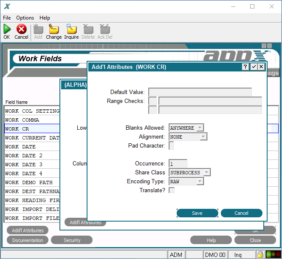
Task: Click the Help button in Work Fields window
Action: [x=211, y=240]
